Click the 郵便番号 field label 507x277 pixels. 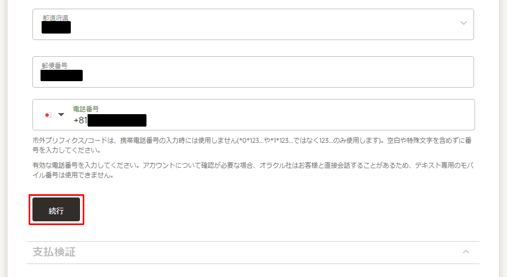point(54,65)
